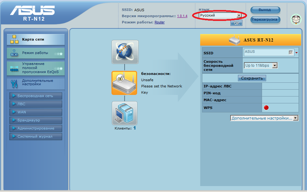Viewport: 307px width, 192px height.
Task: Open Режим работы menu item
Action: click(36, 53)
